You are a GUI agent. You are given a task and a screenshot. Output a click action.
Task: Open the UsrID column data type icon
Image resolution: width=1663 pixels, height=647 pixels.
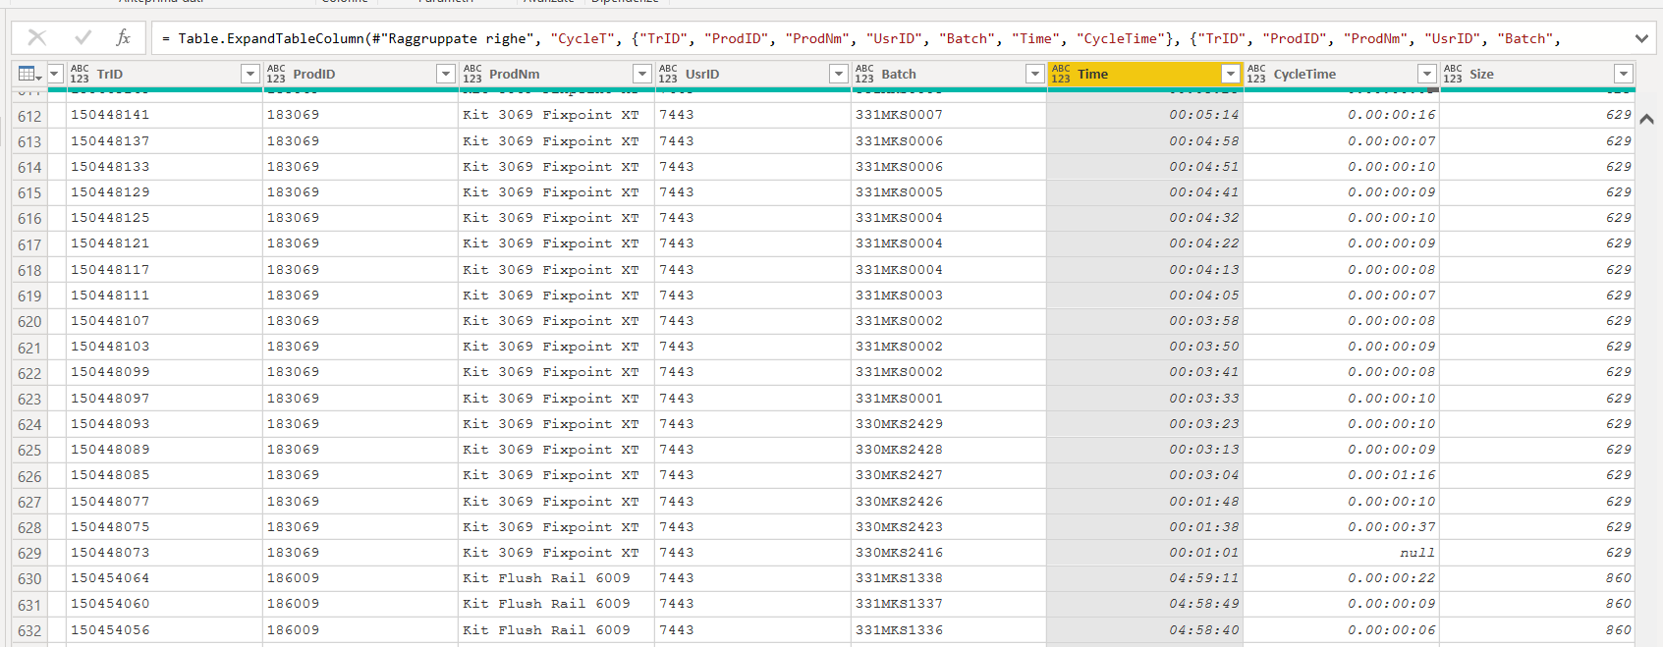point(668,74)
